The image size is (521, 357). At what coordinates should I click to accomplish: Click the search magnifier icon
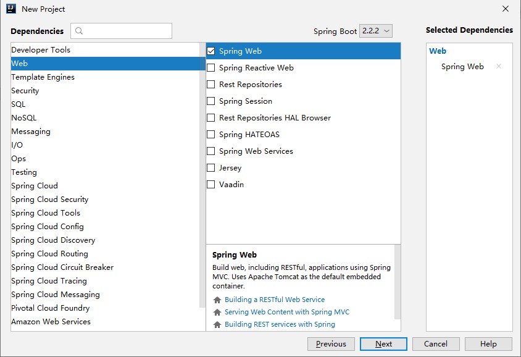tap(79, 31)
